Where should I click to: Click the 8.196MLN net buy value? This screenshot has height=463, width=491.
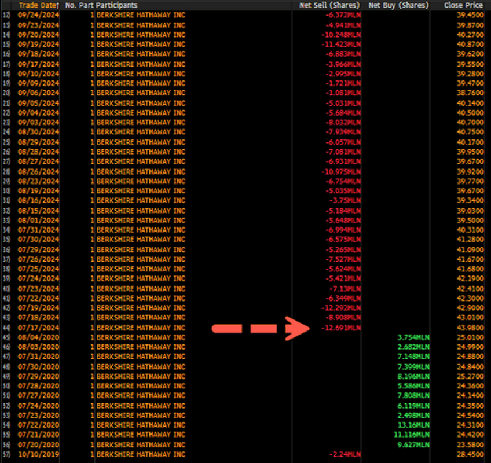coord(413,376)
